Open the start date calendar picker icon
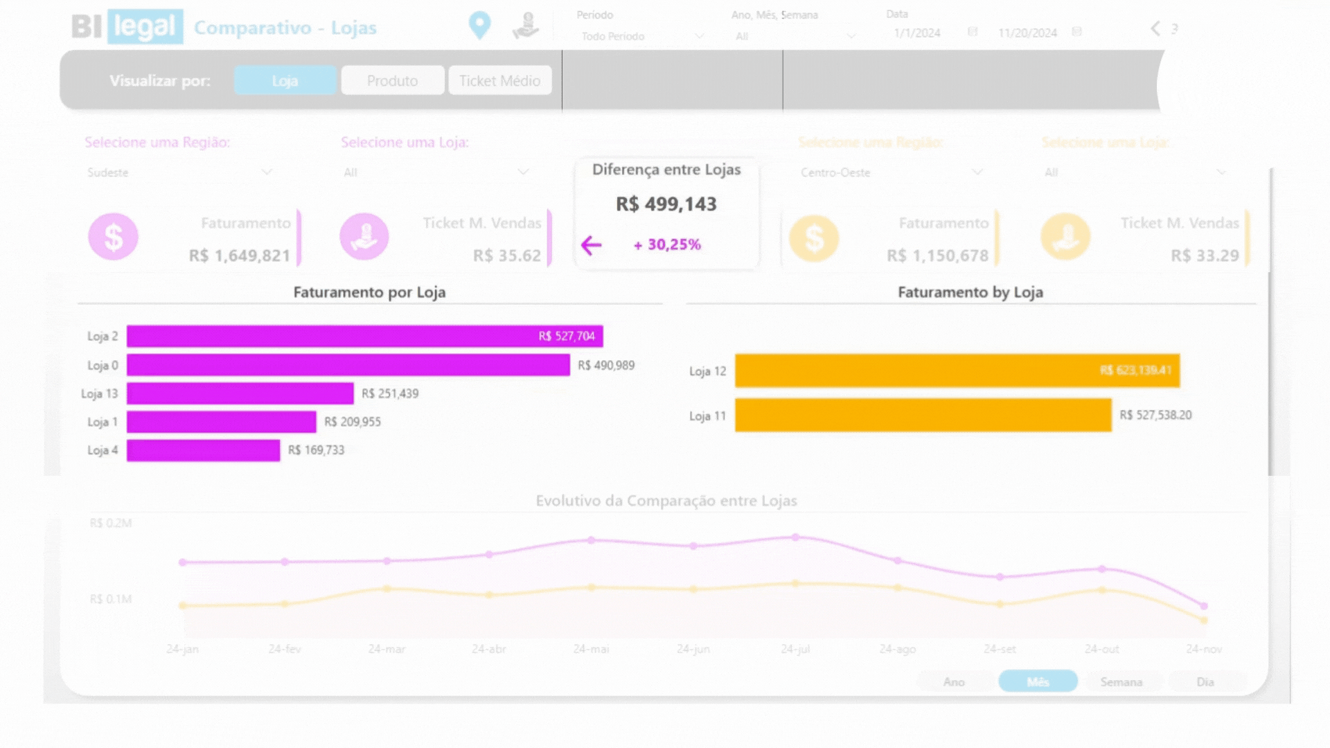This screenshot has width=1330, height=748. point(973,32)
